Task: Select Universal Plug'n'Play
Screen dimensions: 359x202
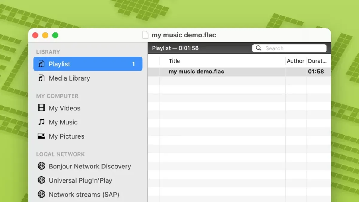Action: point(88,180)
